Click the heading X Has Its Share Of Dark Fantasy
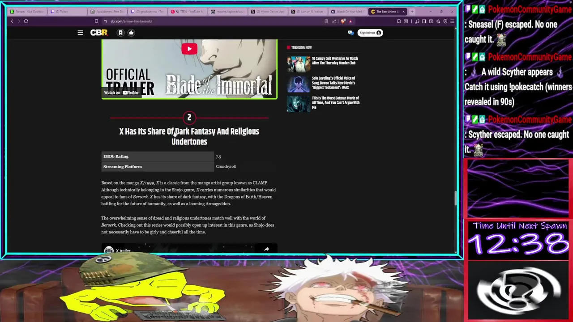 click(x=189, y=136)
